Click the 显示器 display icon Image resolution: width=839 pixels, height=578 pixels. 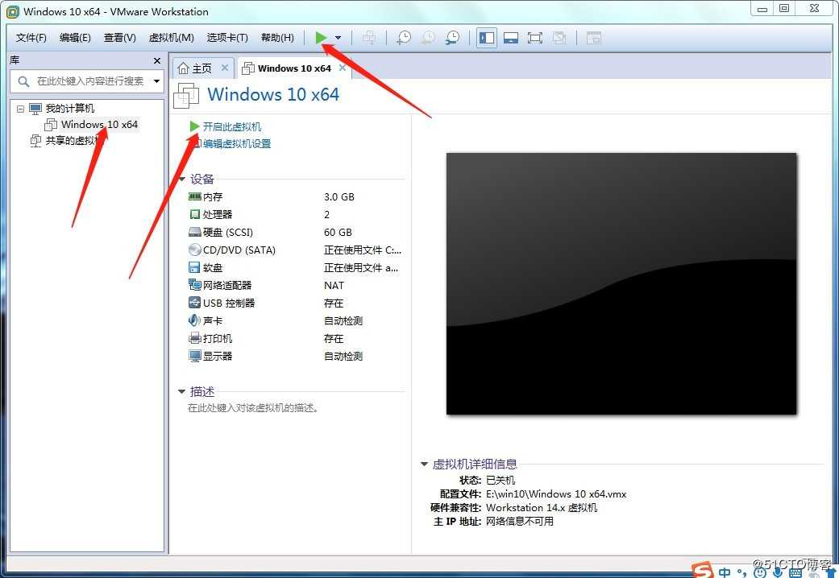[x=195, y=356]
